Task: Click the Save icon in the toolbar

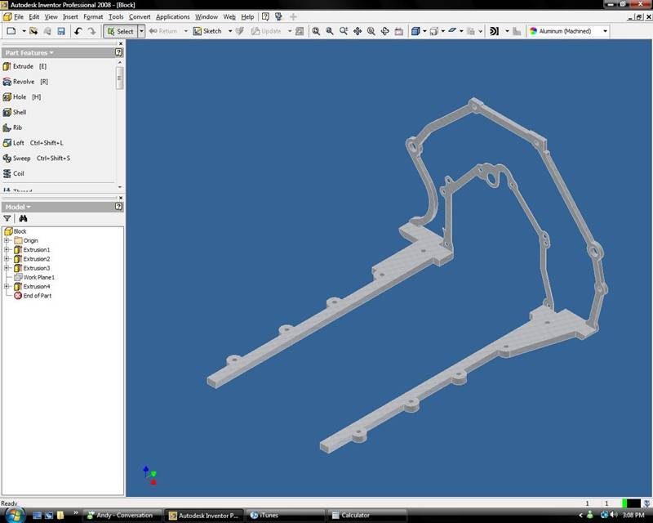Action: point(61,31)
